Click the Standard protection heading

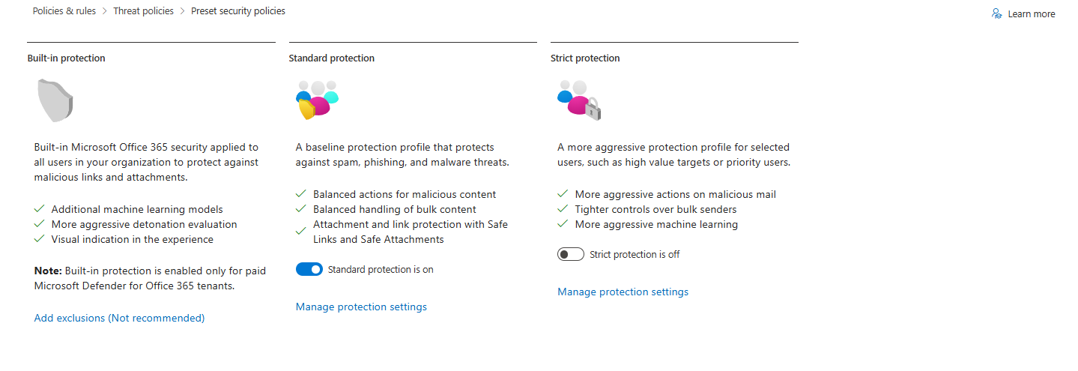click(x=331, y=58)
